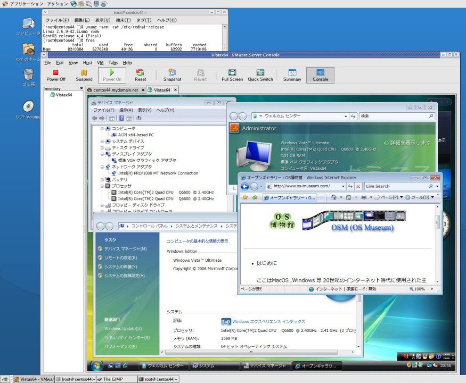Click the システムの保護(Y) link

tap(120, 267)
